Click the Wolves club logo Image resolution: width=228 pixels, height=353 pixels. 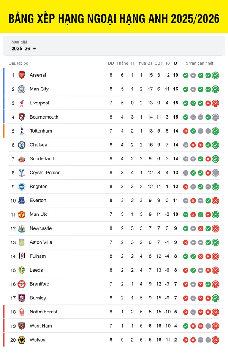tap(22, 340)
